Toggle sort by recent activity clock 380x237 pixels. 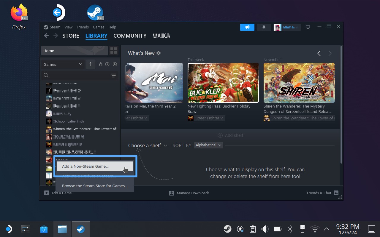pos(107,64)
